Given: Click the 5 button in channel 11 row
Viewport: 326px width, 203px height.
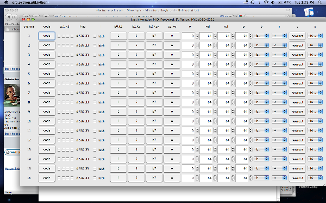Looking at the screenshot, I should [136, 130].
